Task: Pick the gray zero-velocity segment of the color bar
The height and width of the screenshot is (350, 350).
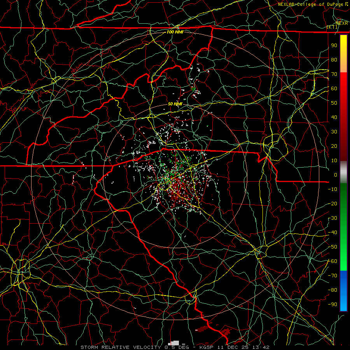Action: [343, 172]
